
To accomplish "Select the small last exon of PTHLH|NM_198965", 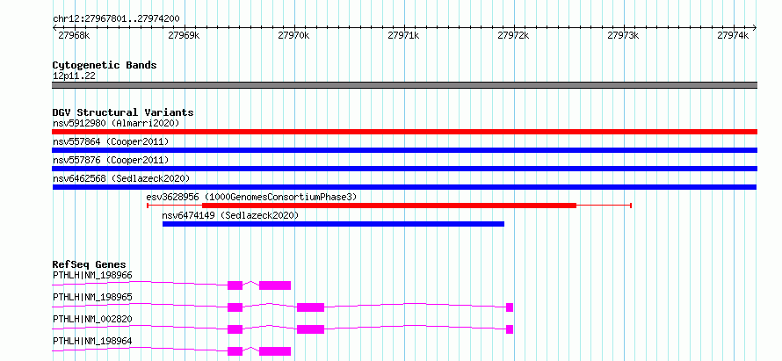I will [x=510, y=307].
